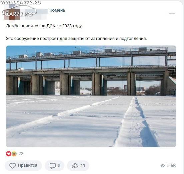Image resolution: width=184 pixels, height=174 pixels.
Task: Select the headline about the дамба by 2033
Action: point(44,26)
